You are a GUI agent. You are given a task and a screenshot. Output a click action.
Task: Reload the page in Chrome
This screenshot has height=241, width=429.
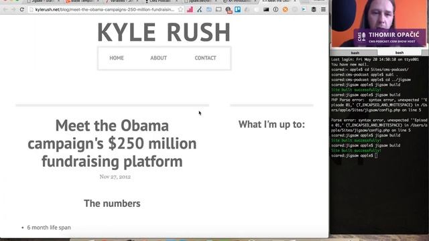pyautogui.click(x=22, y=9)
